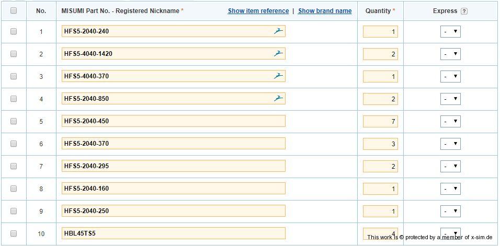Click the quantity field for row 2
This screenshot has width=500, height=246.
click(380, 54)
